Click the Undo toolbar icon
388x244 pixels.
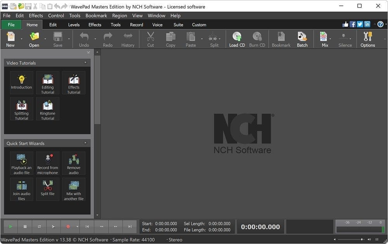[84, 39]
